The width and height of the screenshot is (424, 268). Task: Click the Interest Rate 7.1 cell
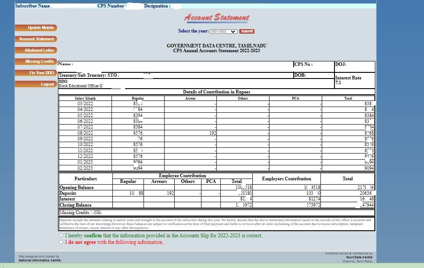355,80
